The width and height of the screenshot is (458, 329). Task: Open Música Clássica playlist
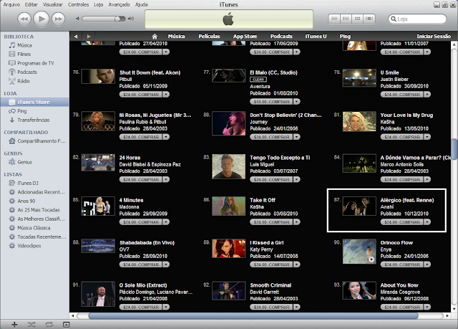pyautogui.click(x=34, y=228)
